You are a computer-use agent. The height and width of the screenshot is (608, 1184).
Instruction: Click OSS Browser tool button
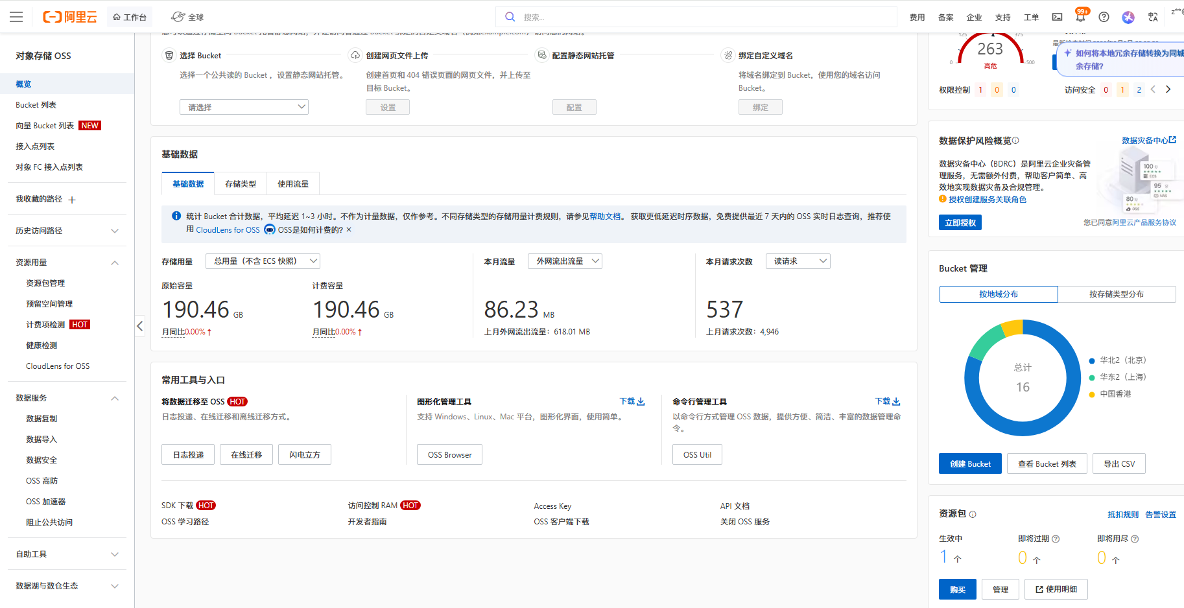[x=449, y=454]
